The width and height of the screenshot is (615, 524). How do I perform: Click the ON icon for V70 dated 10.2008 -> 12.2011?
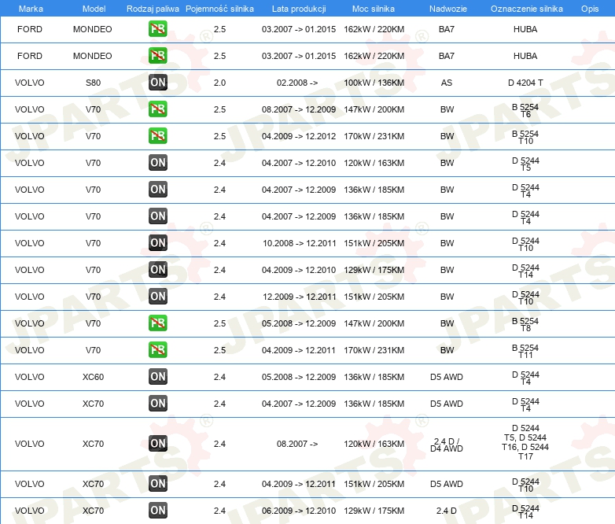pos(158,243)
